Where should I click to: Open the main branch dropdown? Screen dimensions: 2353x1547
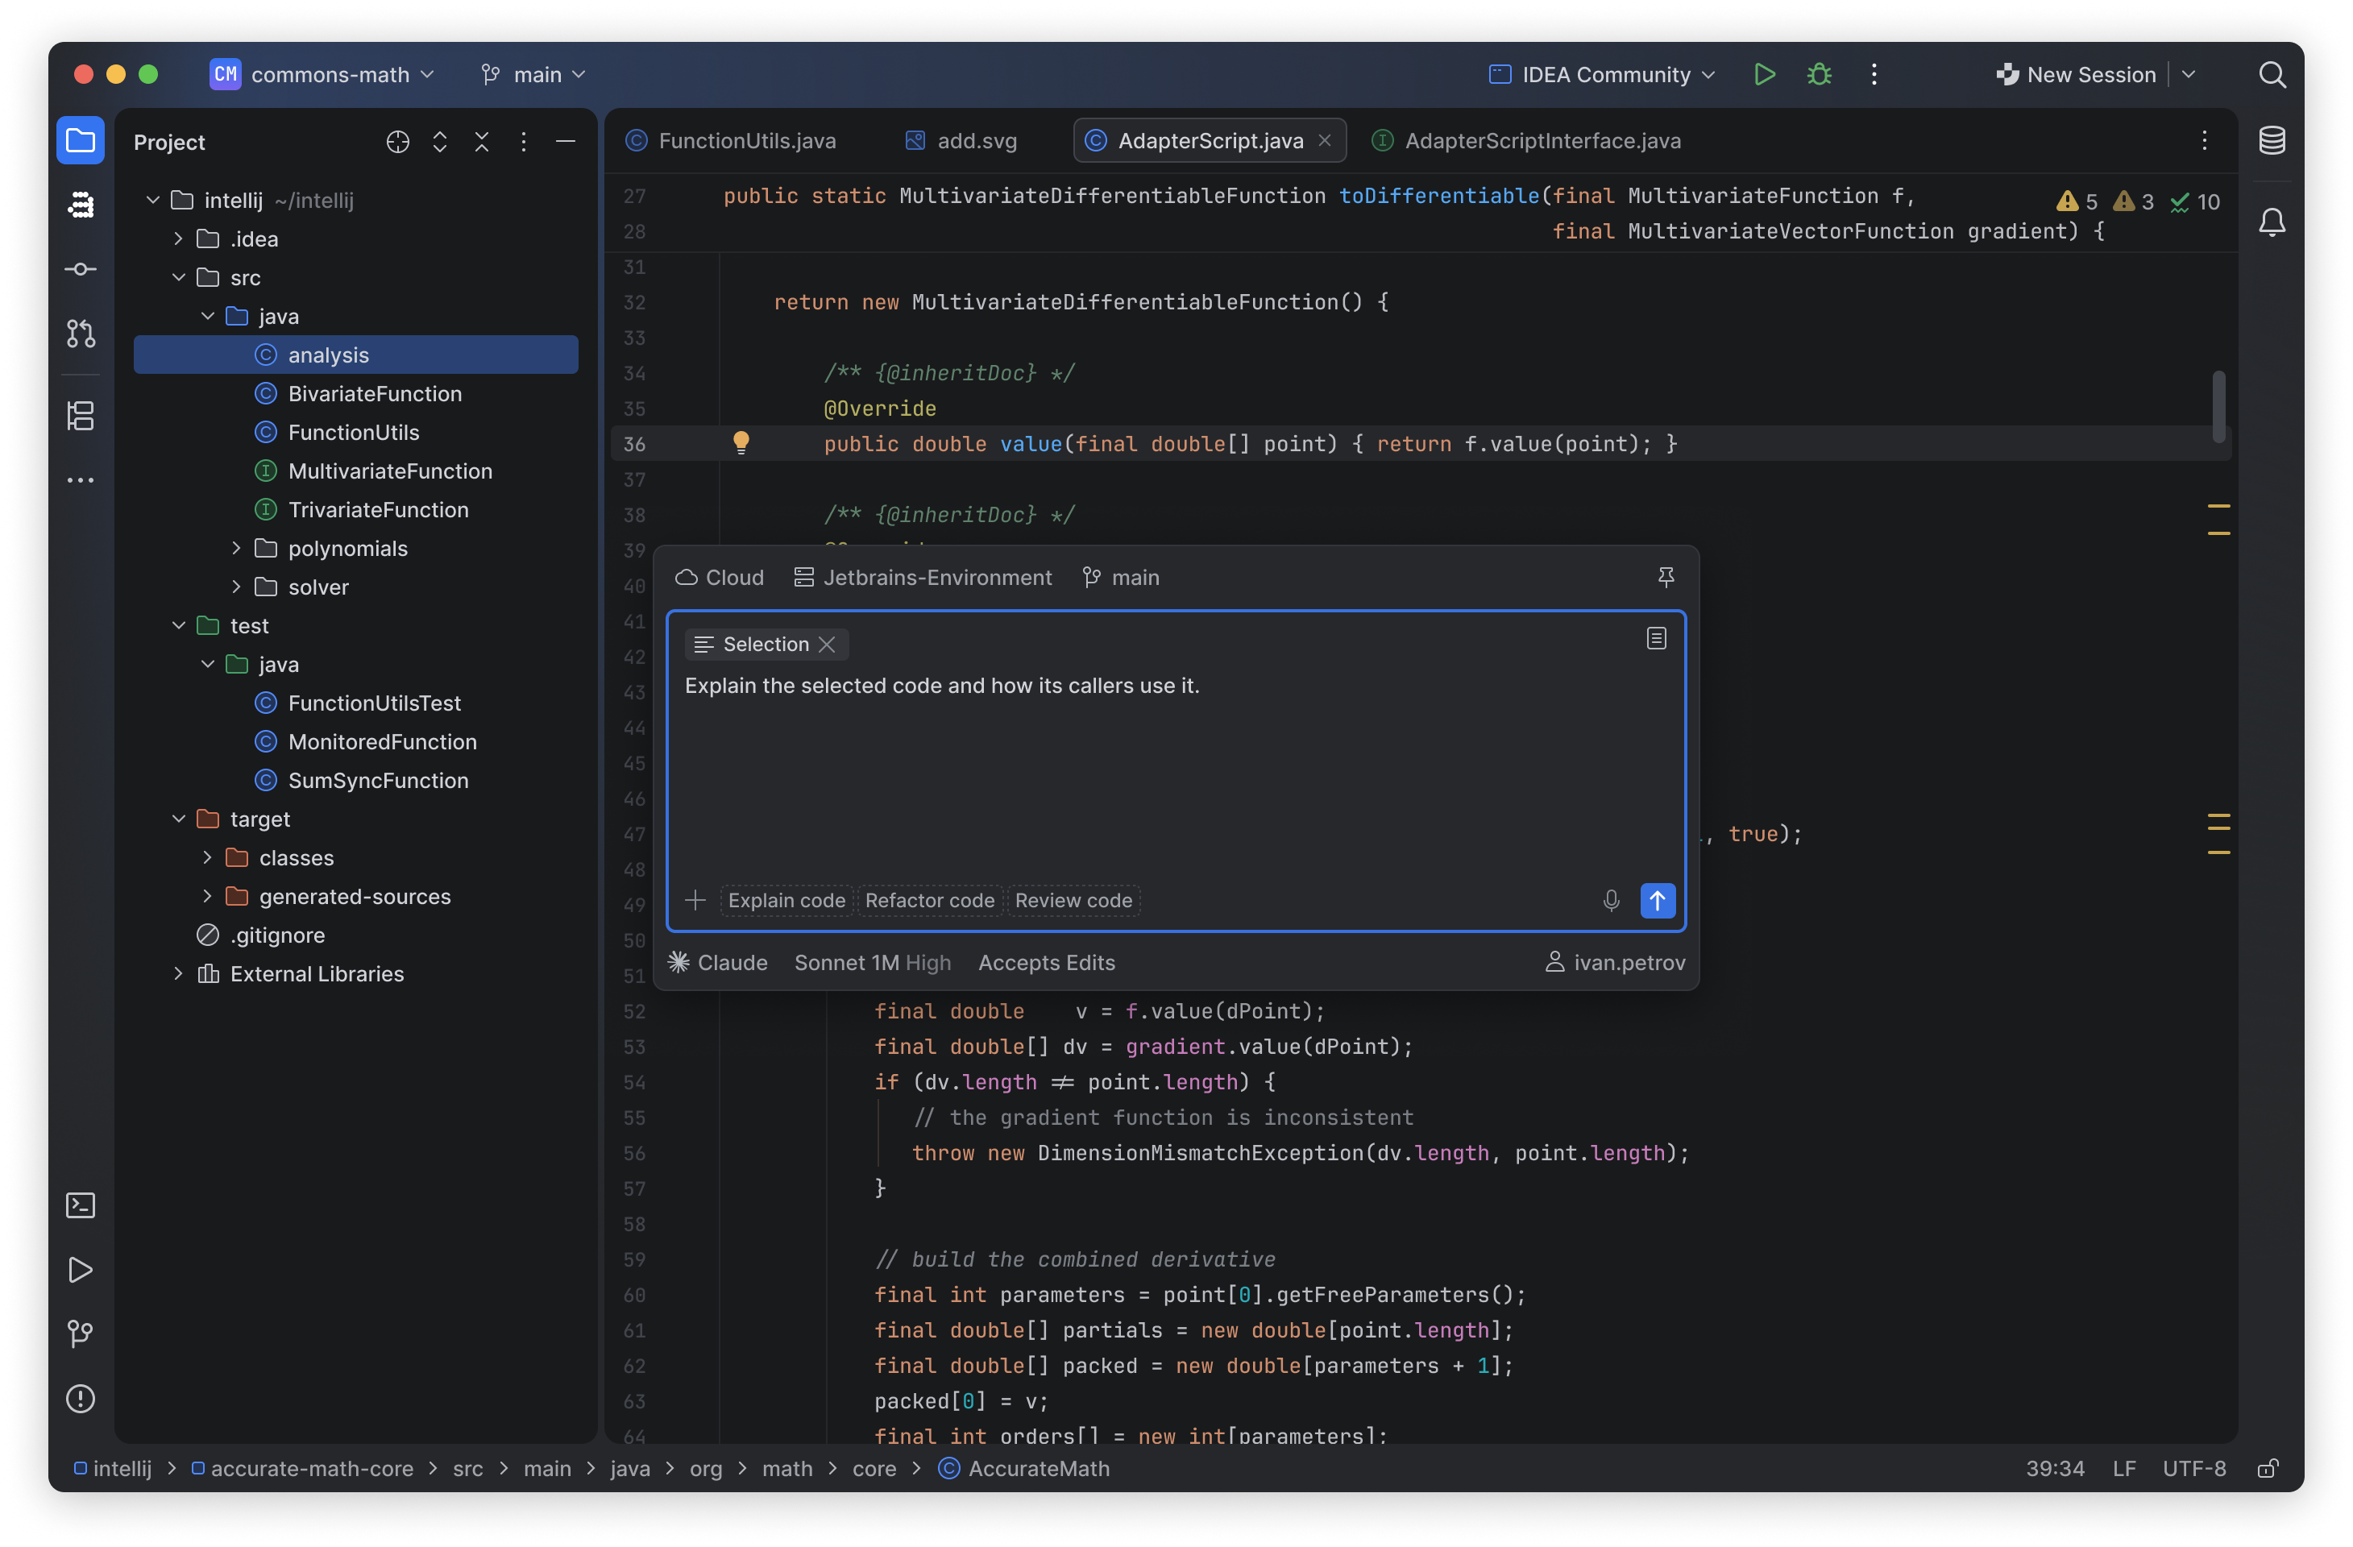(x=533, y=74)
